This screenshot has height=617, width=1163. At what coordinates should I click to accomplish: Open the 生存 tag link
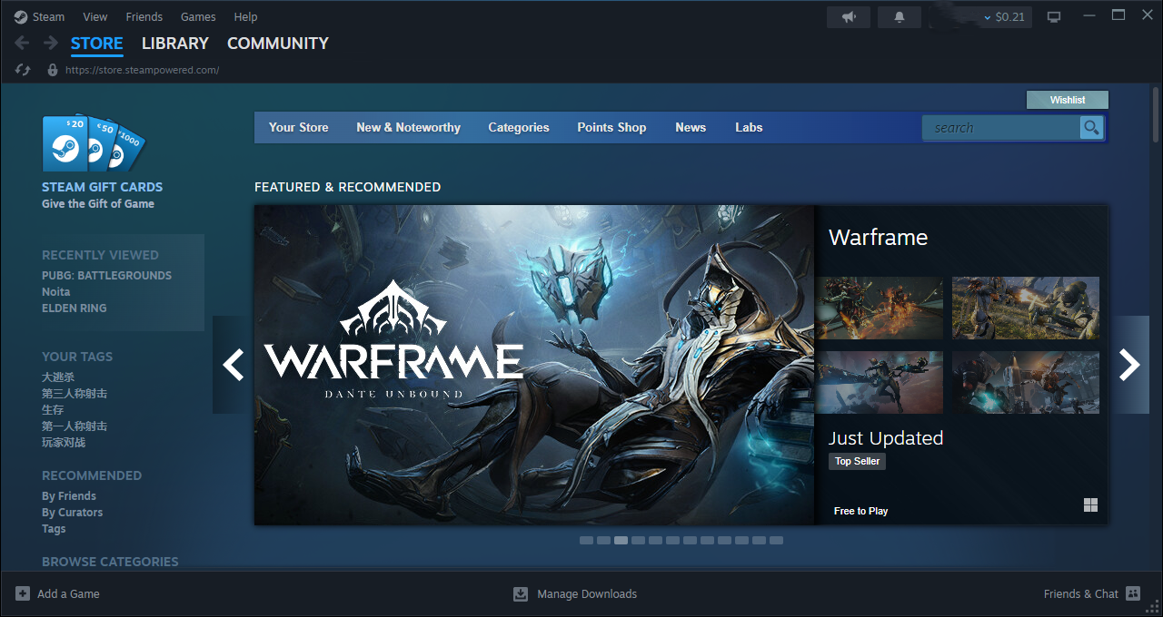click(x=53, y=409)
